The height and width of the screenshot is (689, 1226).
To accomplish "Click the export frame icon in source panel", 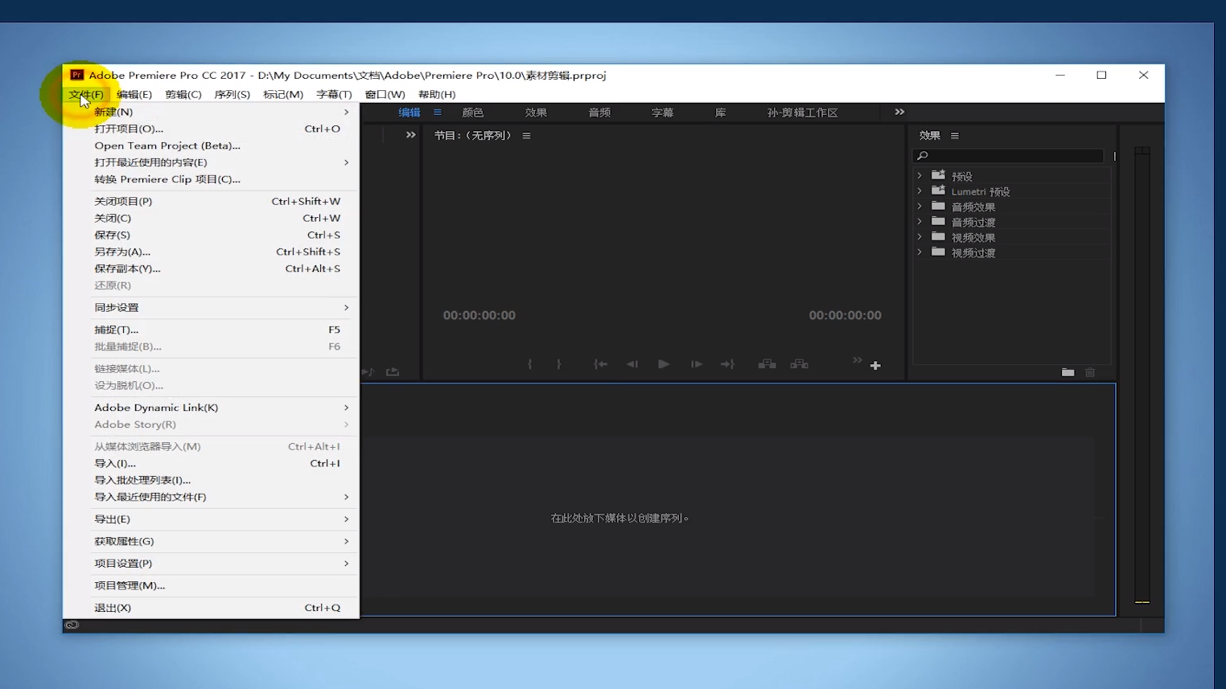I will tap(393, 371).
